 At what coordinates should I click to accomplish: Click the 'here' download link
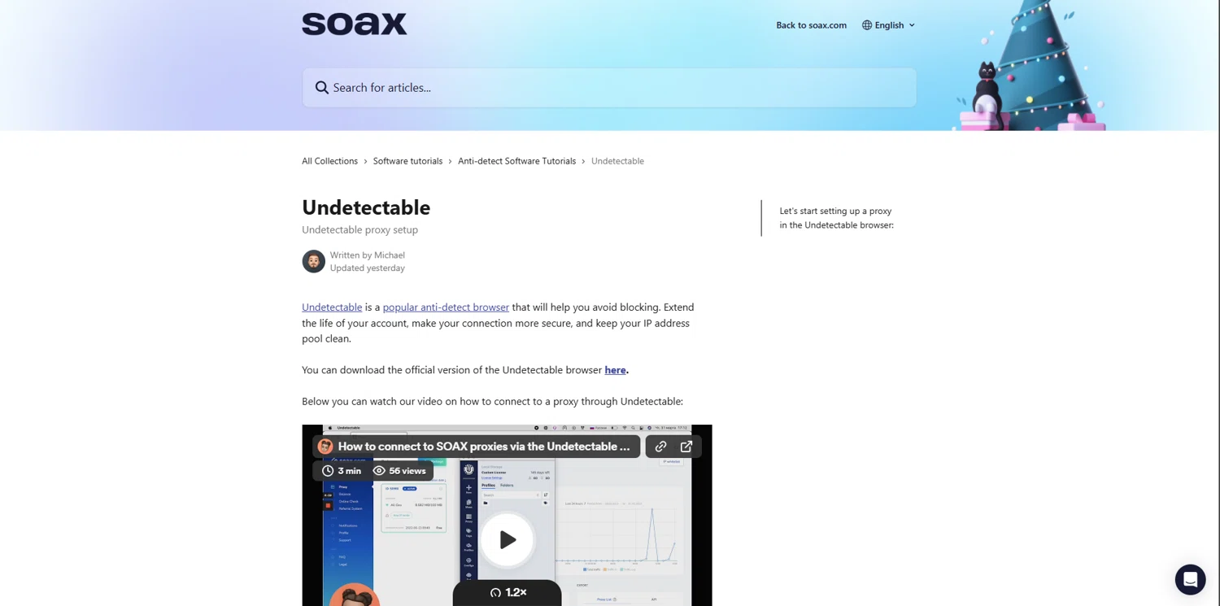click(616, 370)
